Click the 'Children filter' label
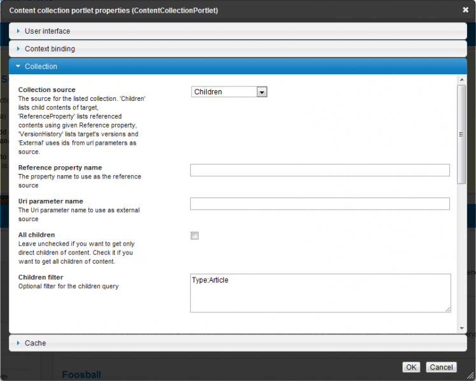This screenshot has height=381, width=476. coord(41,277)
